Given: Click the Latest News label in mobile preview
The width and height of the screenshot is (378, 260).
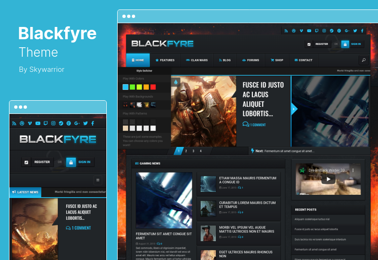Looking at the screenshot, I should coord(26,192).
